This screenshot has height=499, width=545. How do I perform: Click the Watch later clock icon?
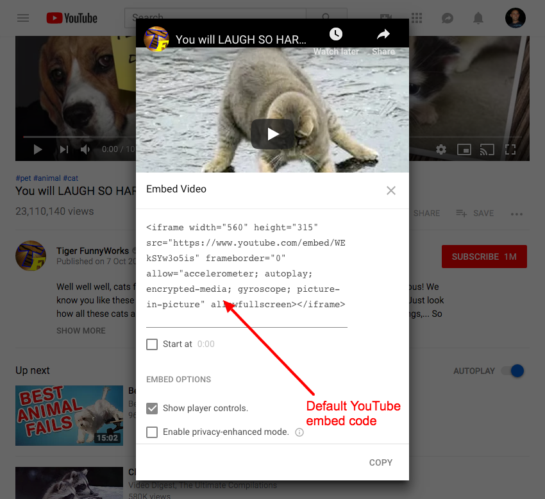[x=336, y=34]
